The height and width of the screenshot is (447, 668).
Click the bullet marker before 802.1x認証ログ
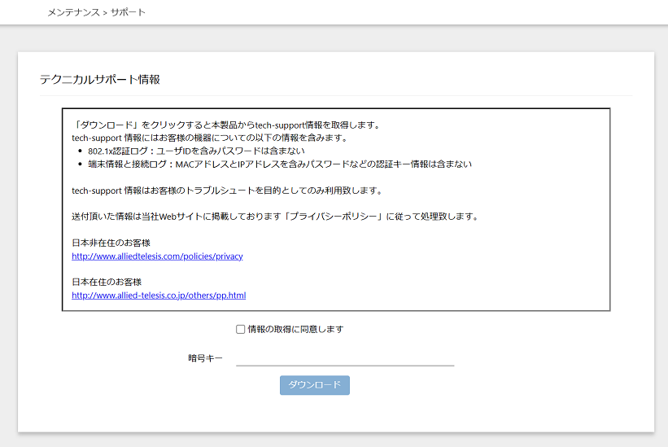[79, 151]
